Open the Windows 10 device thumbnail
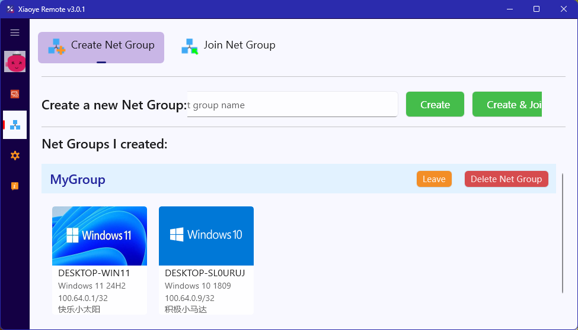Viewport: 578px width, 330px height. (x=206, y=236)
